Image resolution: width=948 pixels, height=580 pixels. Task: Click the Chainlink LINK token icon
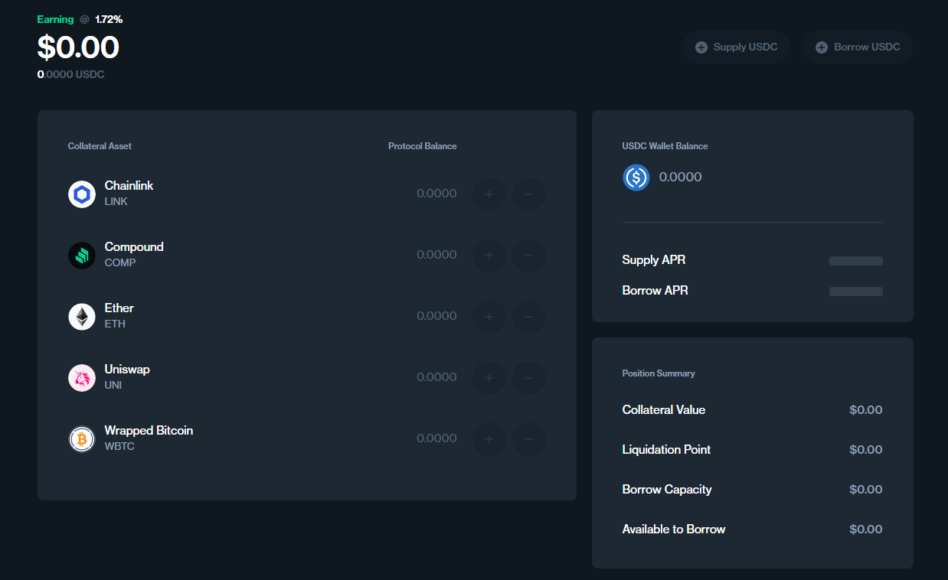82,194
